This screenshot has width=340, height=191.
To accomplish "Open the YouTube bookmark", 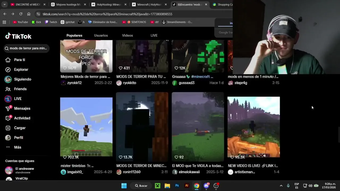I will coord(20,22).
